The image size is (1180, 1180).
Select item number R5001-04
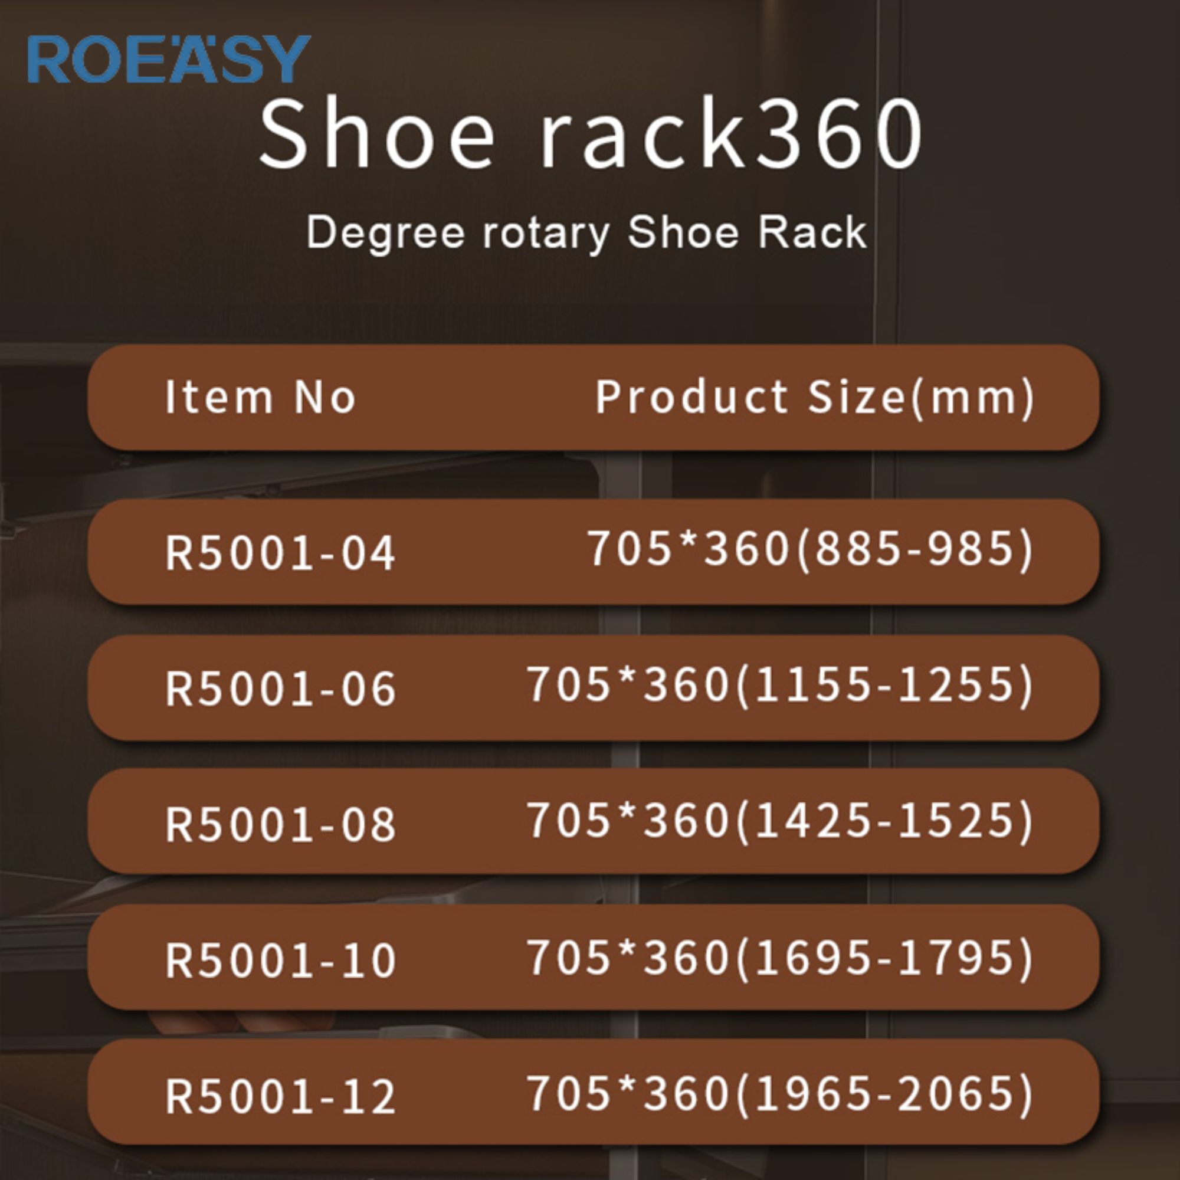point(280,553)
